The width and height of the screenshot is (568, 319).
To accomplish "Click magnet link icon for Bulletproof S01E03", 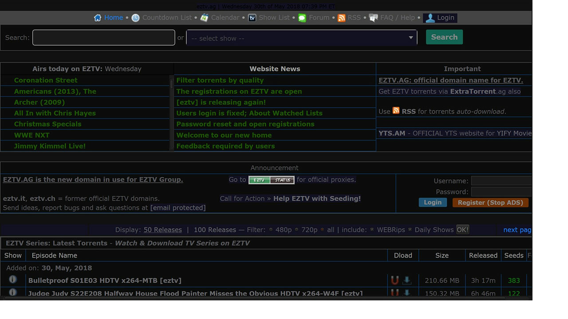I will coord(394,280).
